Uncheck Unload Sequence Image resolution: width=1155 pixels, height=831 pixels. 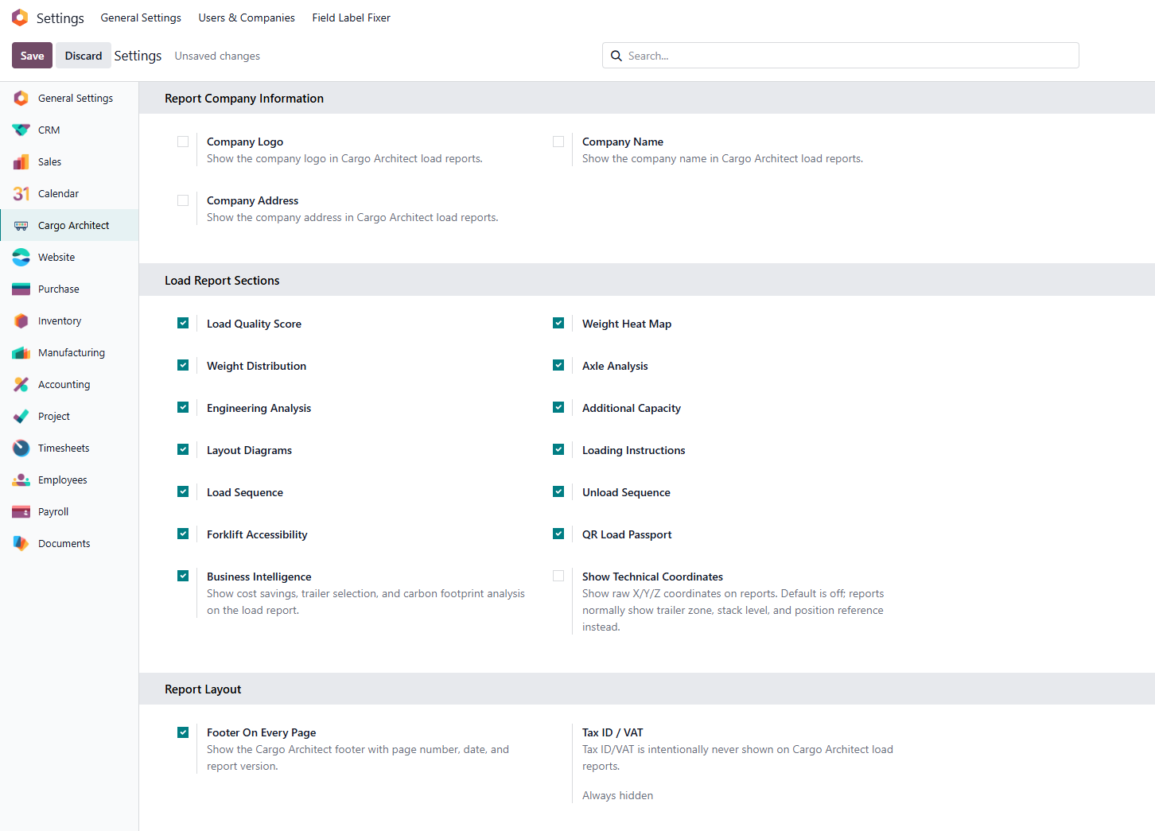coord(558,491)
